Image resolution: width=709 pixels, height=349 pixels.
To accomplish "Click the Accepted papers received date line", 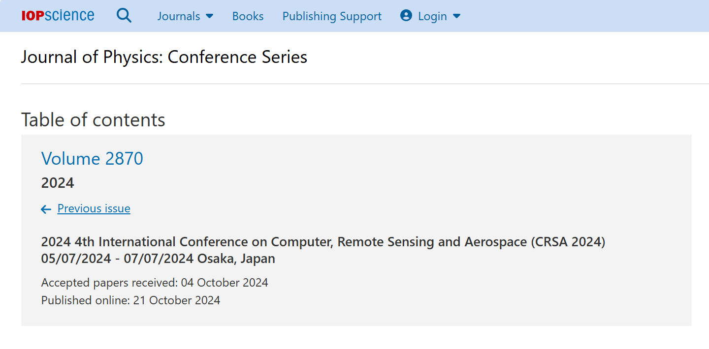I will [x=155, y=283].
